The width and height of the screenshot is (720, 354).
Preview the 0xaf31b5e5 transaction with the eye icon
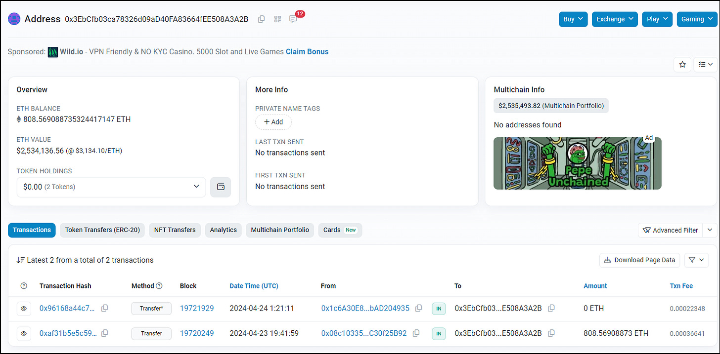click(24, 333)
